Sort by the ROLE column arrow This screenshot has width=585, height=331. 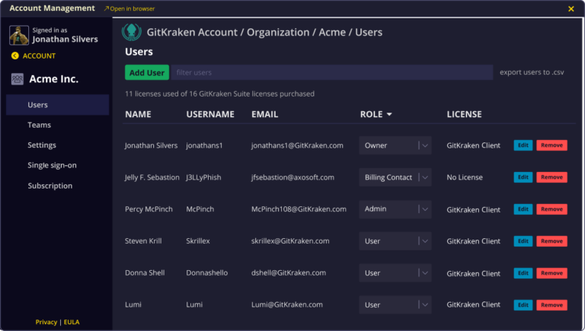pyautogui.click(x=389, y=114)
